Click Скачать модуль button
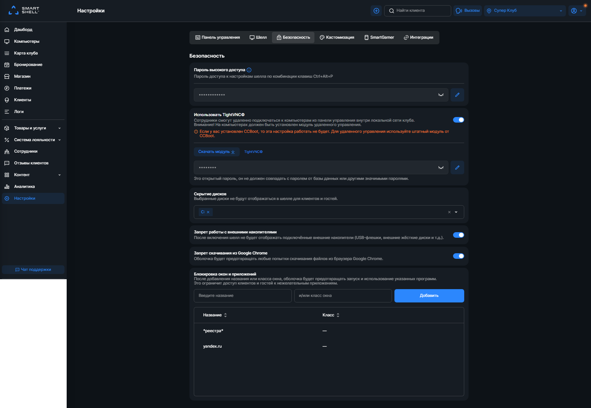The width and height of the screenshot is (591, 408). (x=216, y=152)
